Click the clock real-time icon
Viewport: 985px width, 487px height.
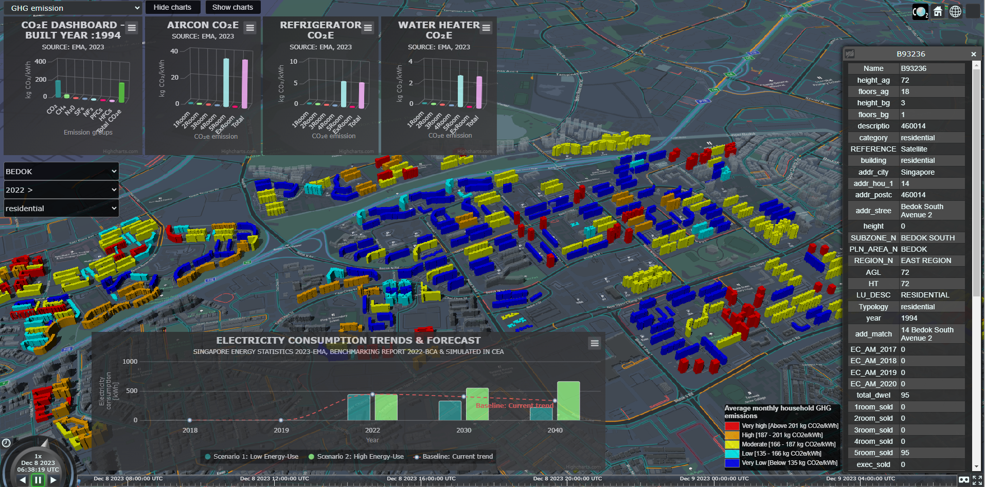(6, 443)
